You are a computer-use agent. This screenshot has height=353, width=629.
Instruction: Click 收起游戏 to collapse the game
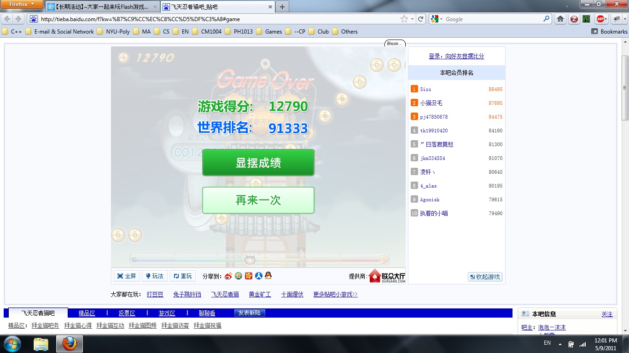coord(485,277)
